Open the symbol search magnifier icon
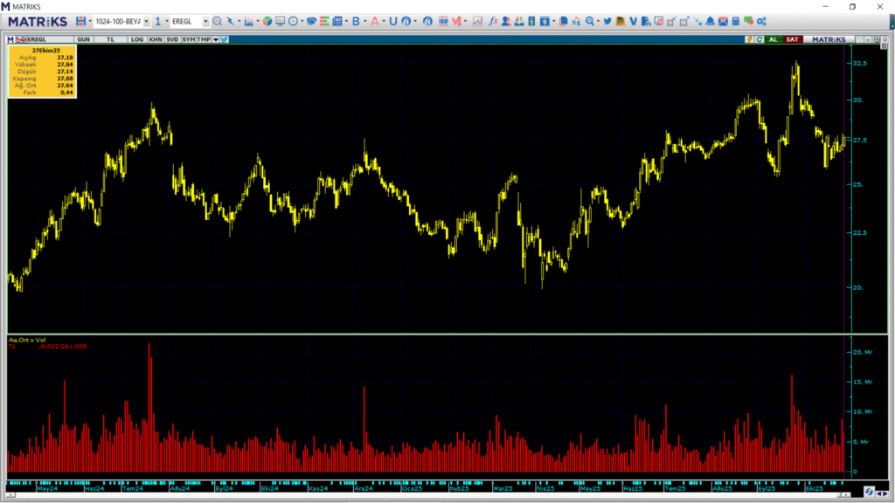 pyautogui.click(x=217, y=21)
